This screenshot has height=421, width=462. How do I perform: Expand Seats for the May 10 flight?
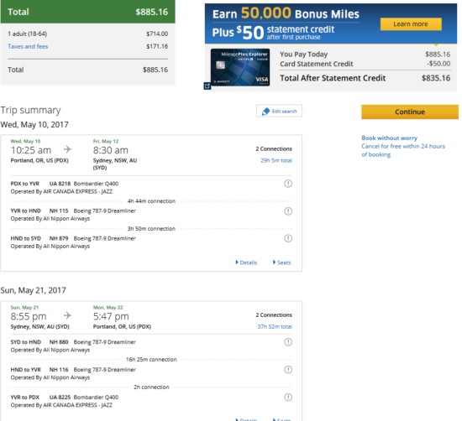click(281, 262)
